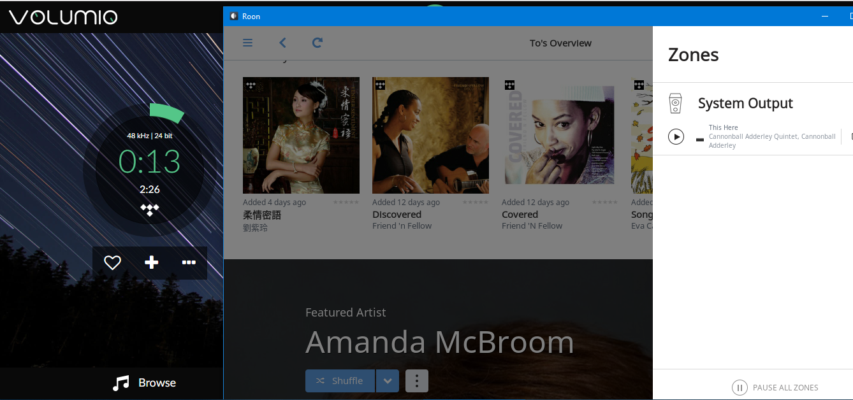Rate the 柔情密語 album using its stars
This screenshot has width=853, height=400.
(x=346, y=203)
